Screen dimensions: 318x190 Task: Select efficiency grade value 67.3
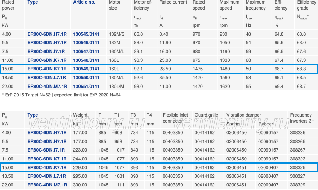[301, 60]
